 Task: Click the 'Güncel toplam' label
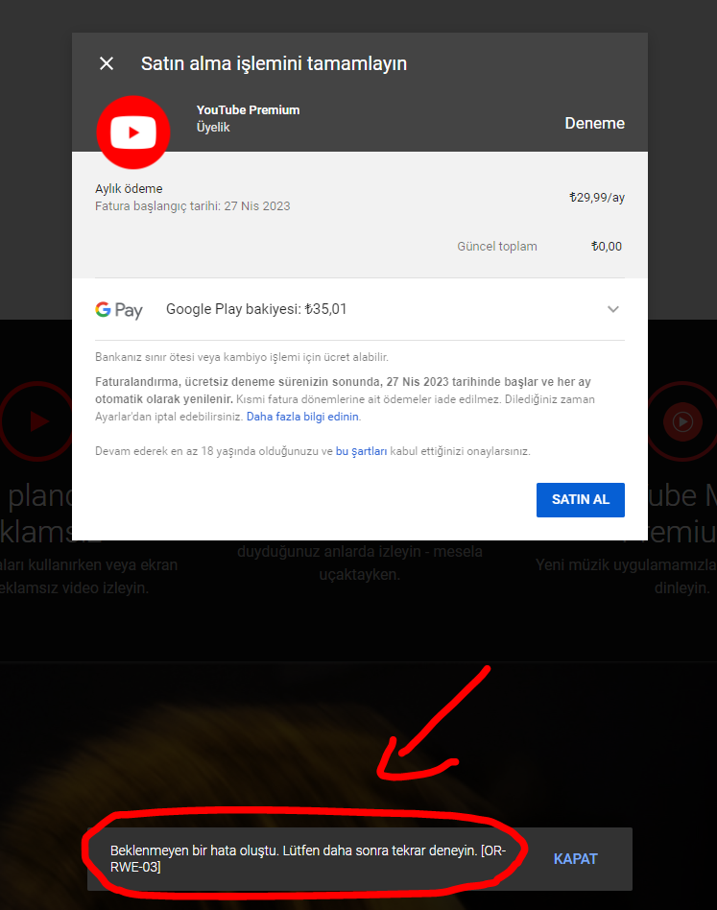point(497,246)
